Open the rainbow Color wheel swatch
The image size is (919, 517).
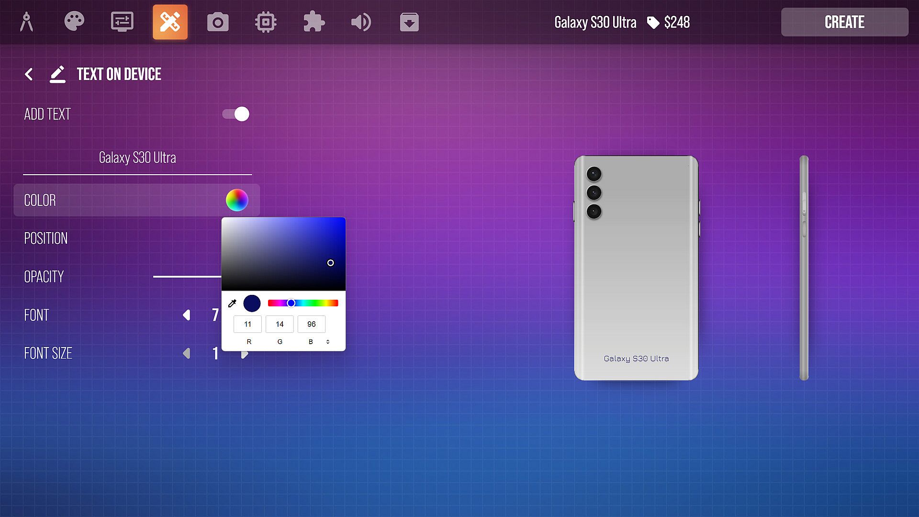[237, 200]
